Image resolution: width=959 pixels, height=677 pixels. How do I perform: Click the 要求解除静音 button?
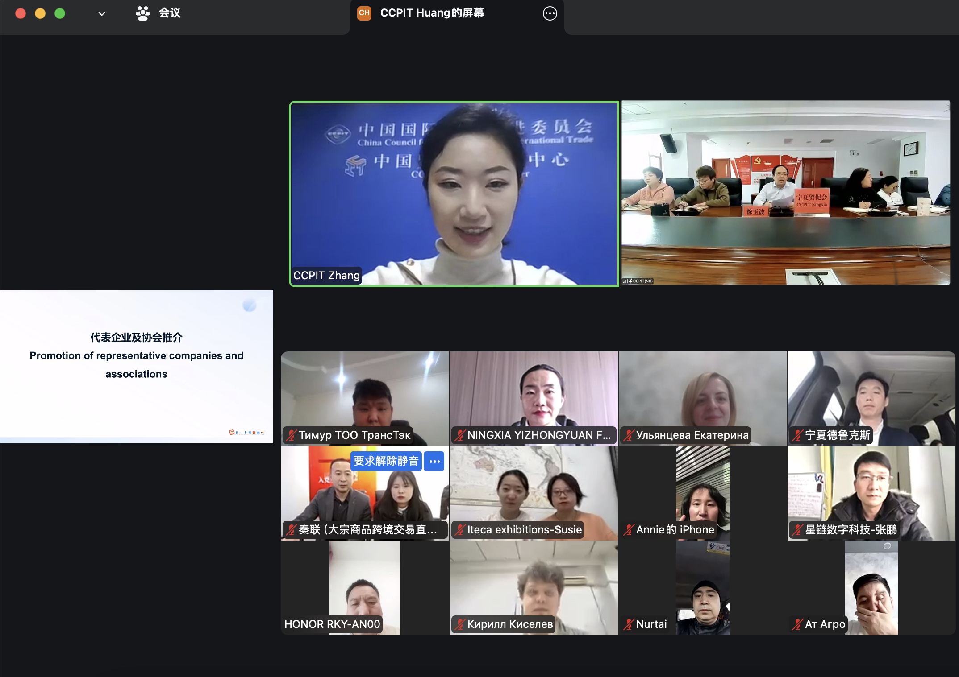[x=386, y=461]
